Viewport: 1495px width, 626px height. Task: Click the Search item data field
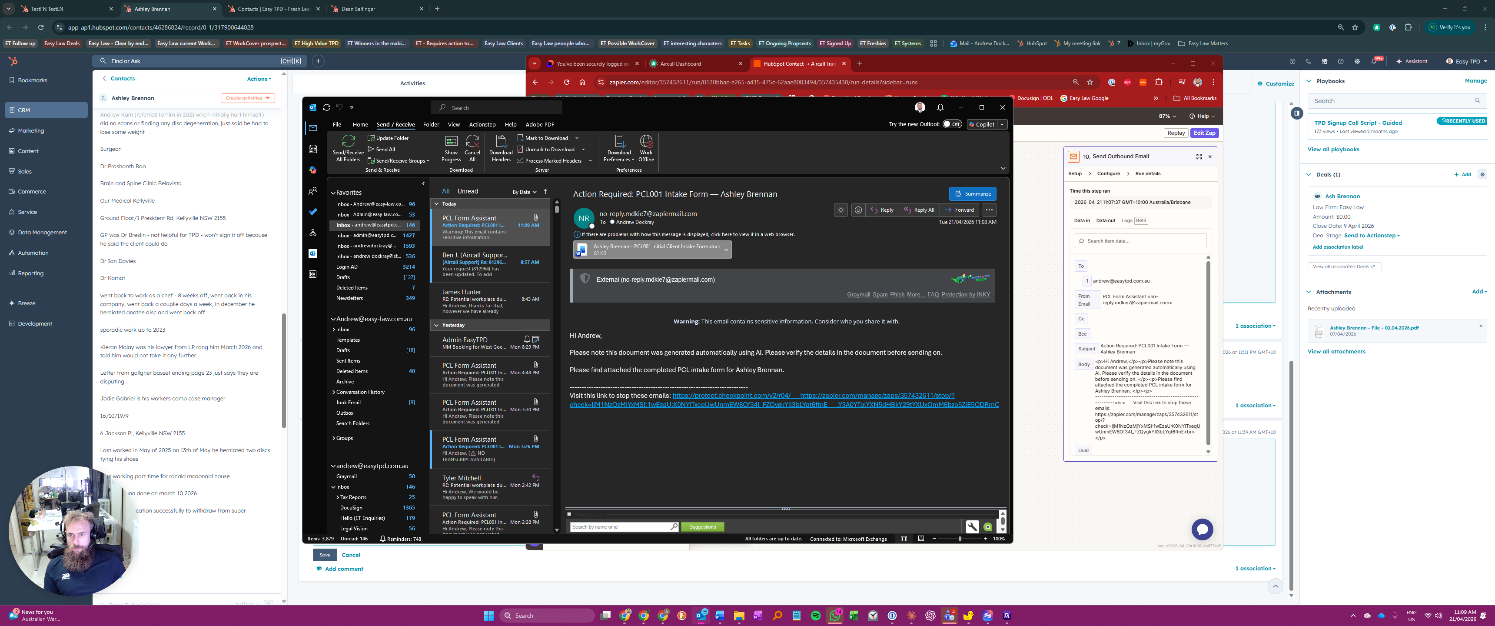point(1140,241)
